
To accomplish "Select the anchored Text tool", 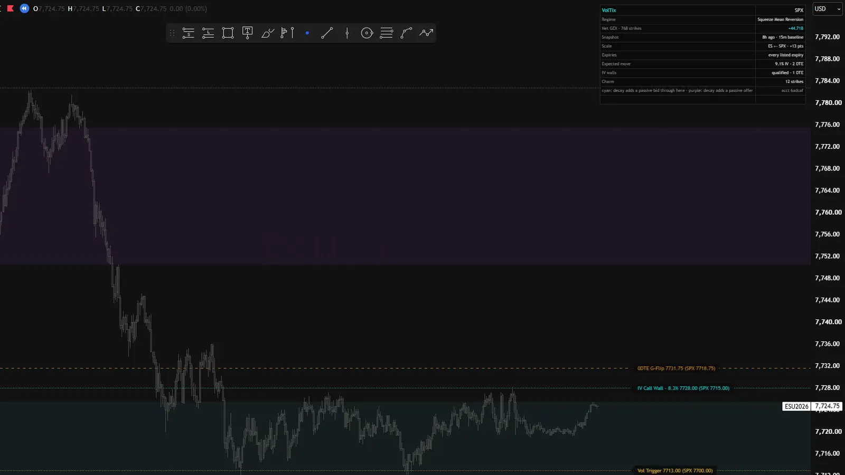I will click(x=247, y=33).
